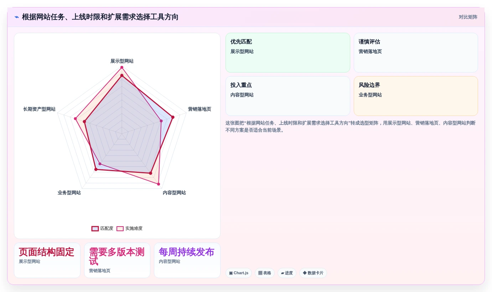Click 实施难度 data point on 内容型网站 axis
Viewport: 492px width, 292px height.
coord(159,184)
